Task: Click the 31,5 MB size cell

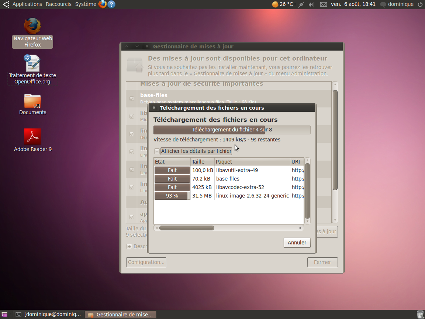Action: pyautogui.click(x=202, y=196)
